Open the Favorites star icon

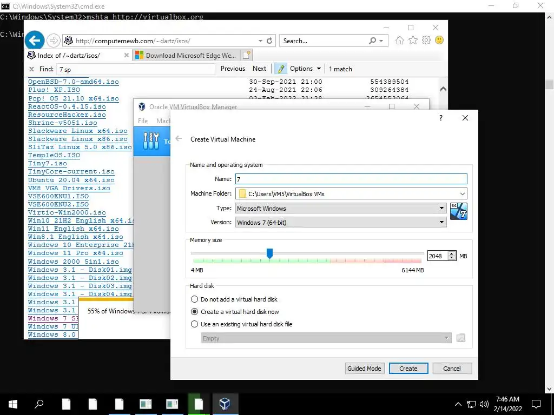(413, 40)
